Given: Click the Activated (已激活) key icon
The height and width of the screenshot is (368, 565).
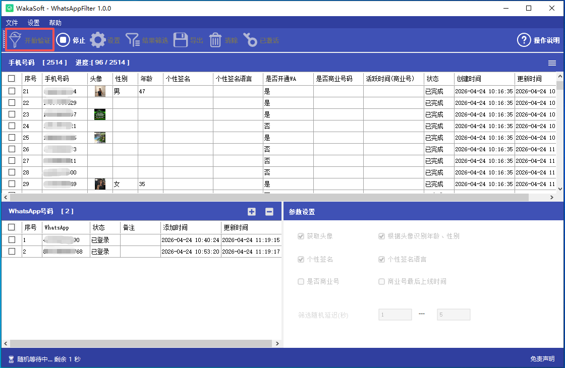Looking at the screenshot, I should tap(250, 40).
